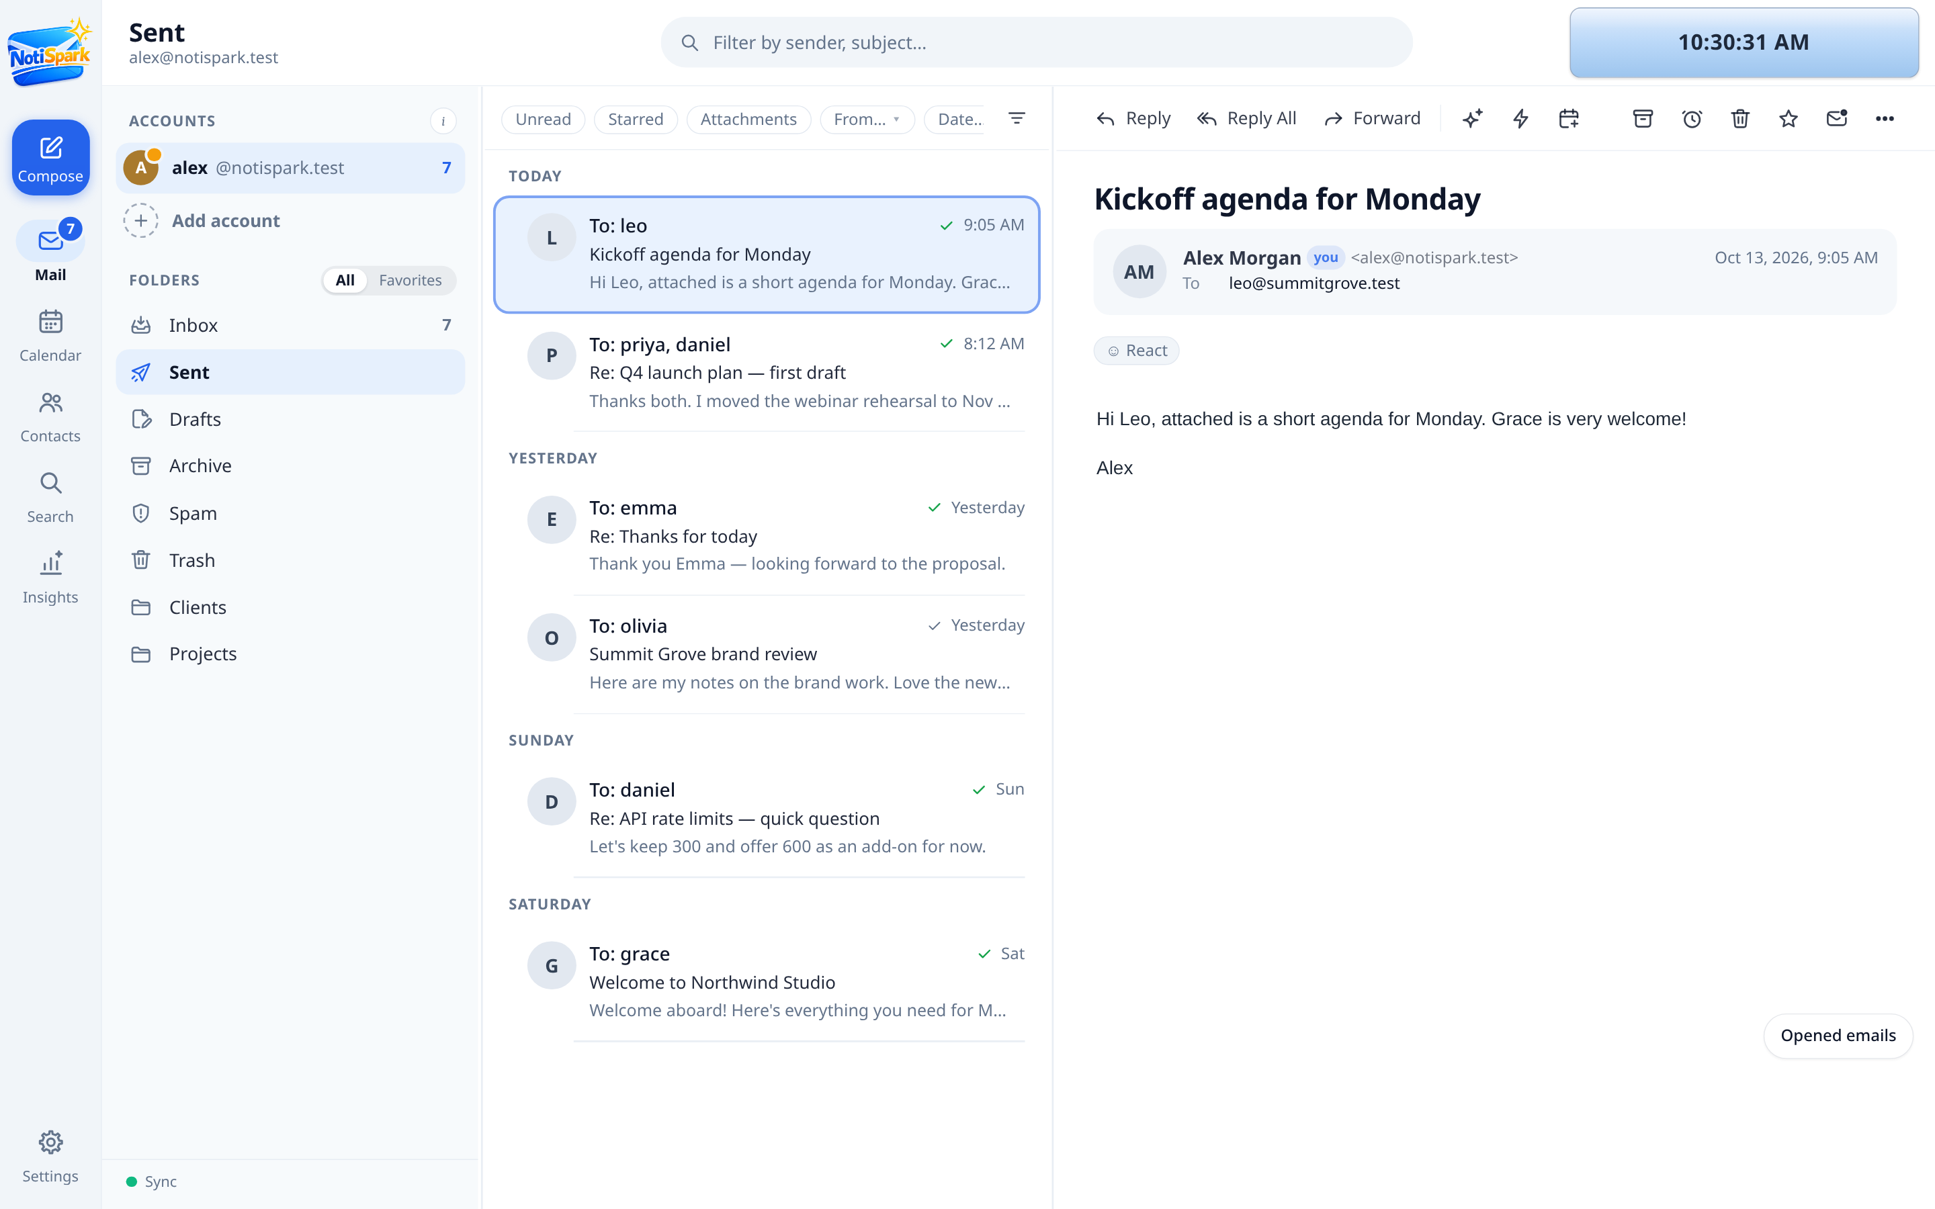Screen dimensions: 1935x1209
Task: Open Calendar in left sidebar
Action: click(x=50, y=336)
